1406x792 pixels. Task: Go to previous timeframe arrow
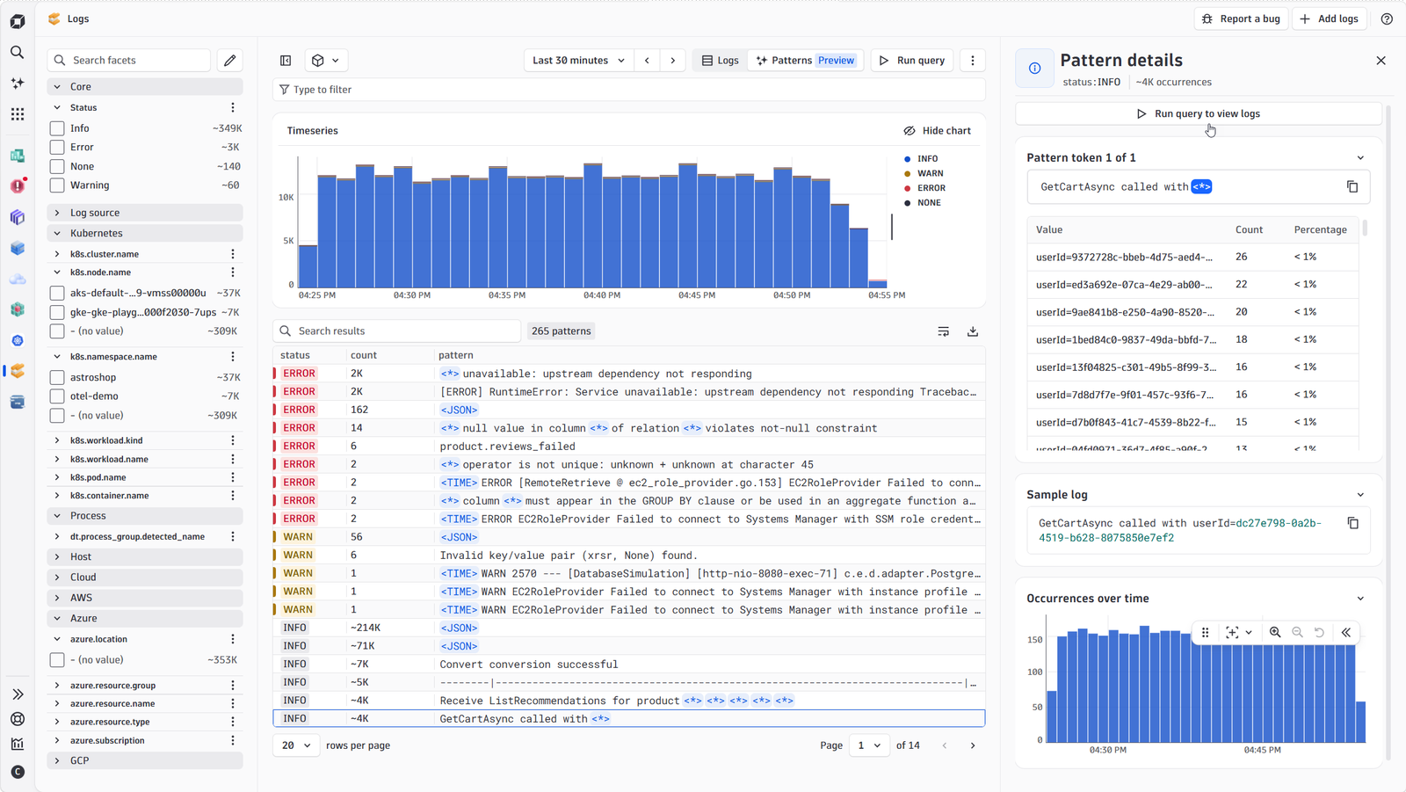(647, 61)
